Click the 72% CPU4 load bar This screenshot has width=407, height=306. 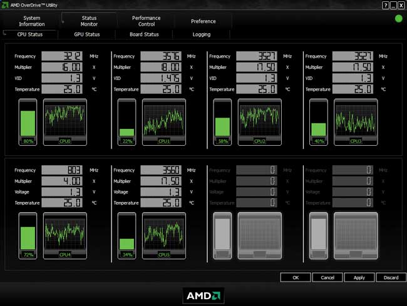pos(28,235)
